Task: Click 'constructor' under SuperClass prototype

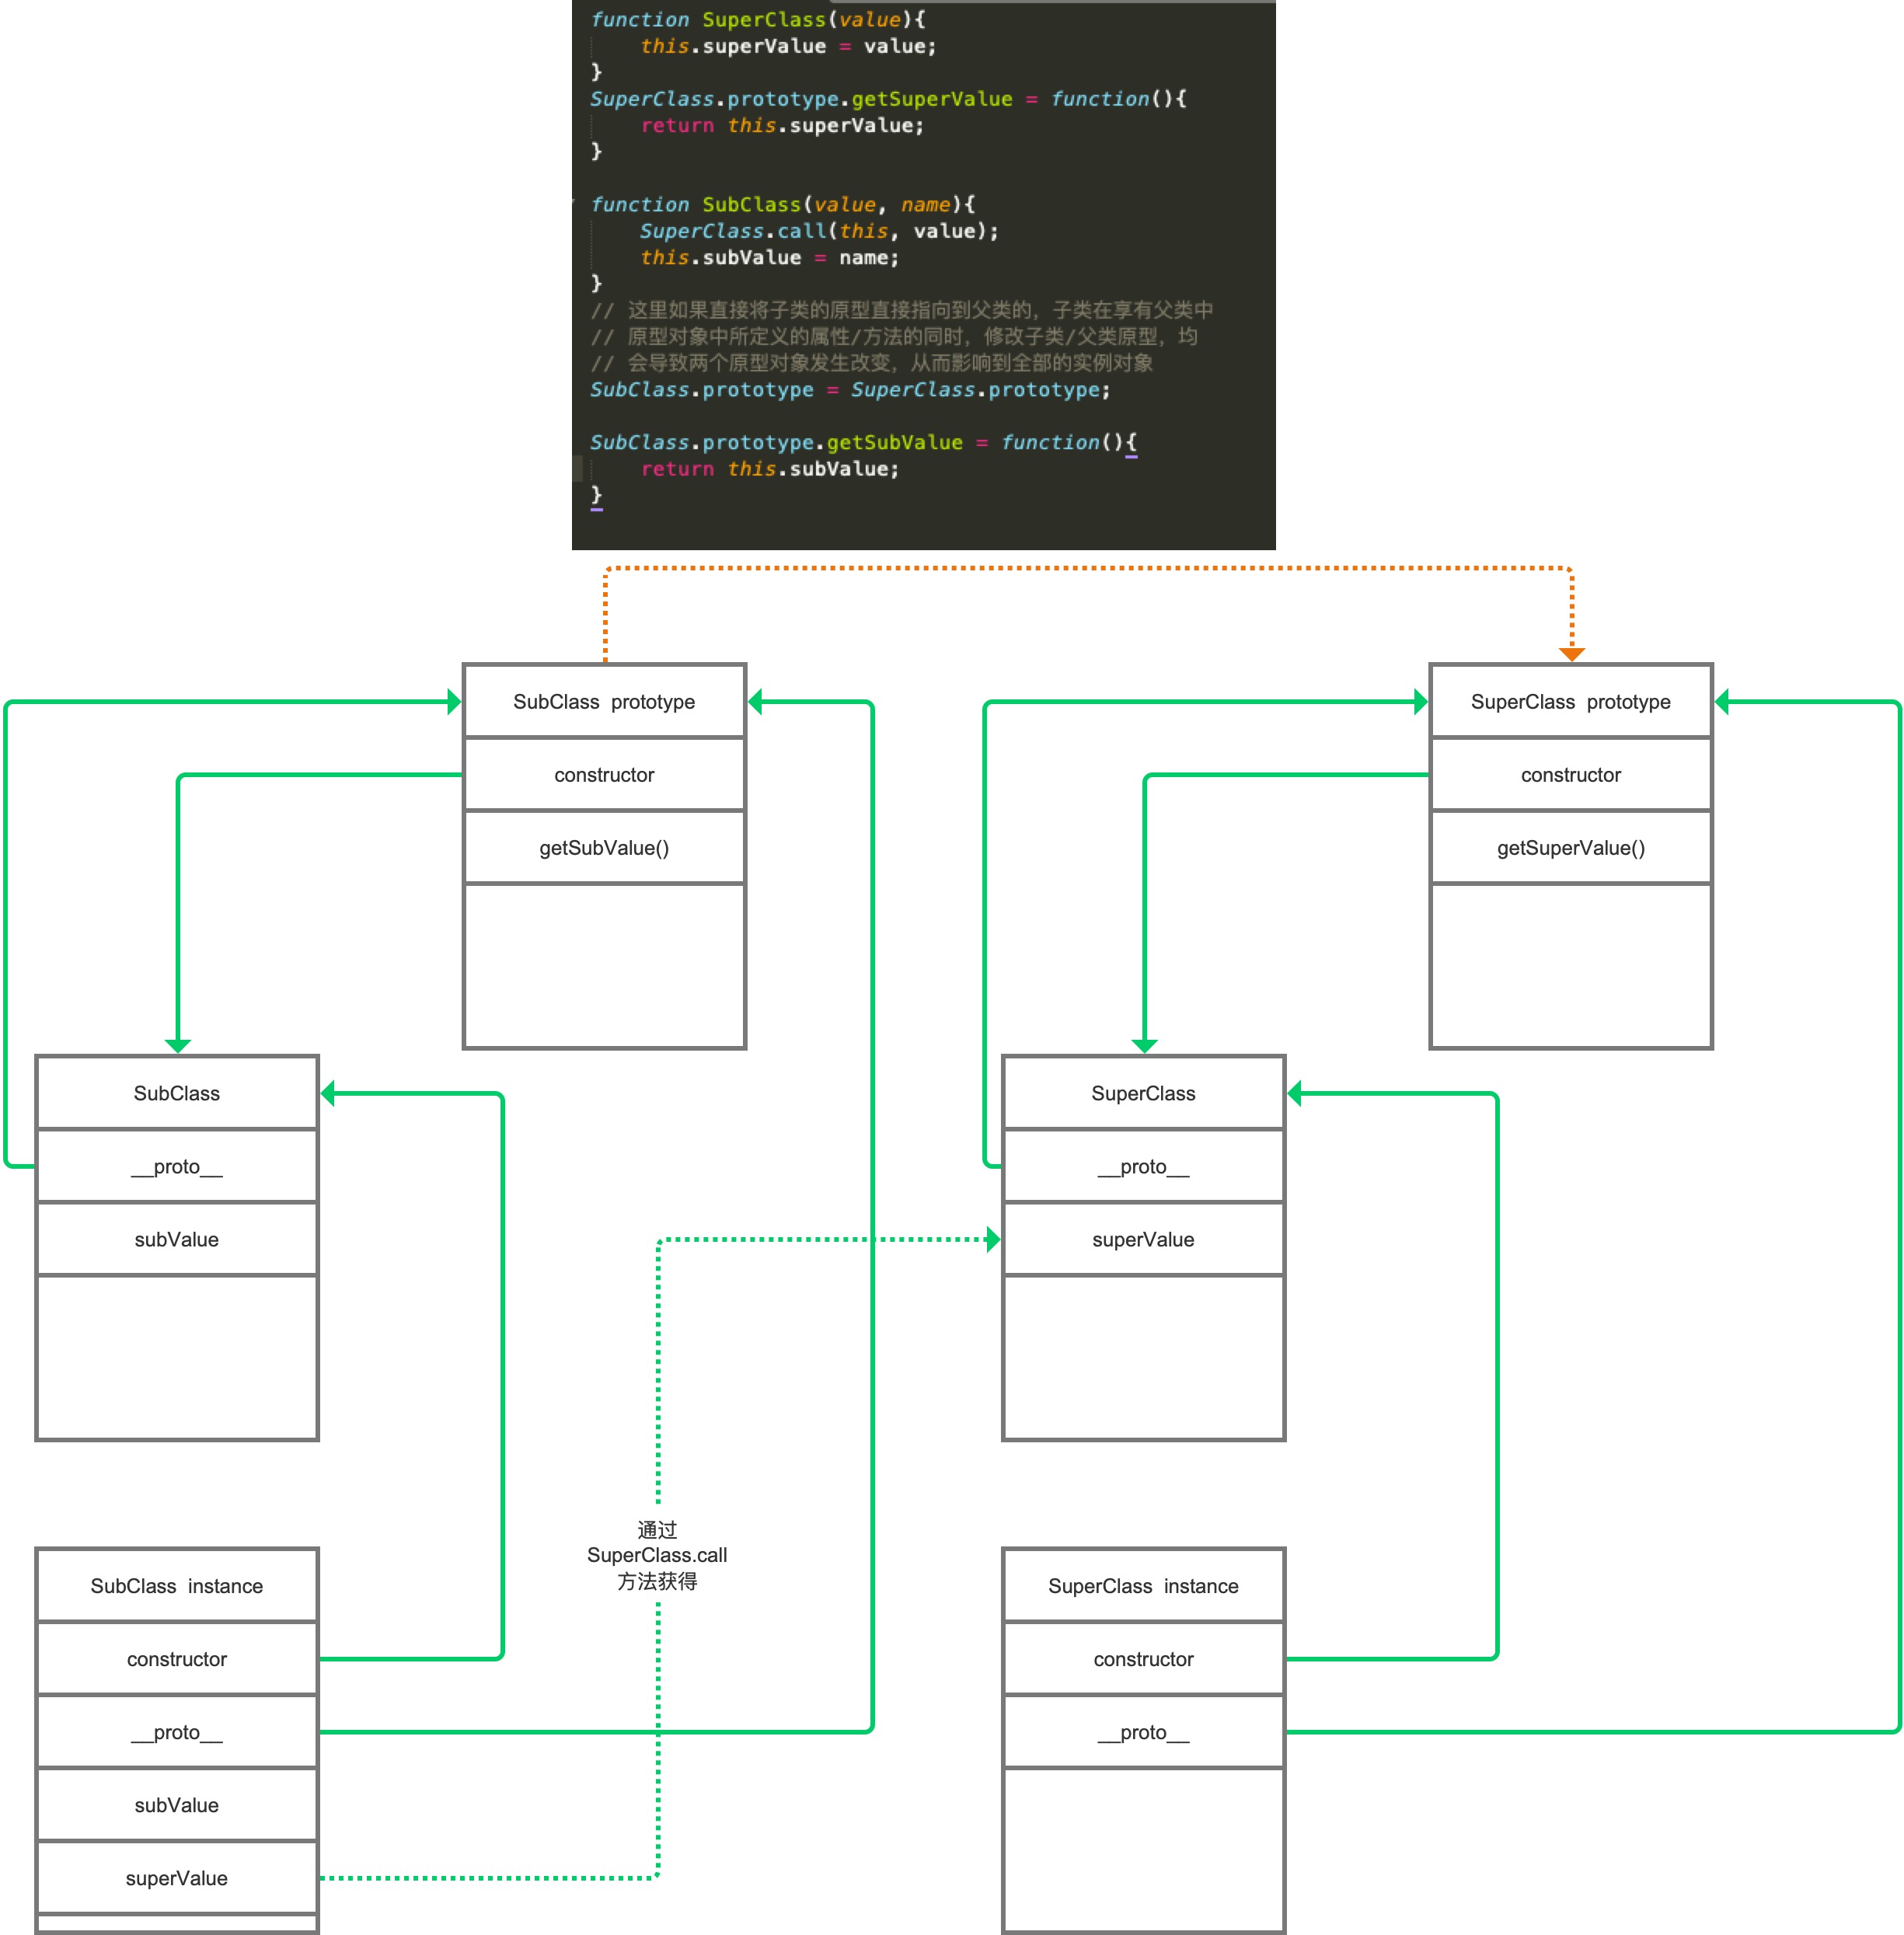Action: click(x=1570, y=774)
